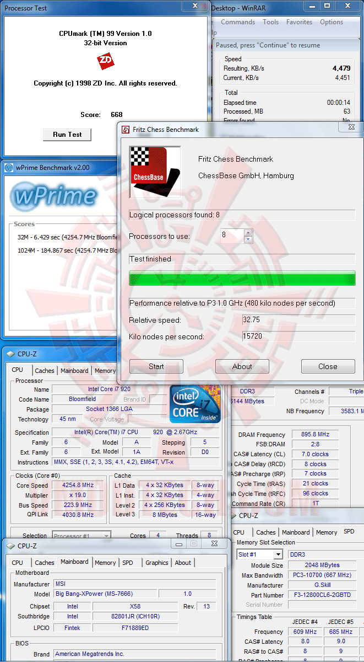Click the DRAM Frequency value 895.8 MHz
The width and height of the screenshot is (364, 662).
tap(316, 435)
